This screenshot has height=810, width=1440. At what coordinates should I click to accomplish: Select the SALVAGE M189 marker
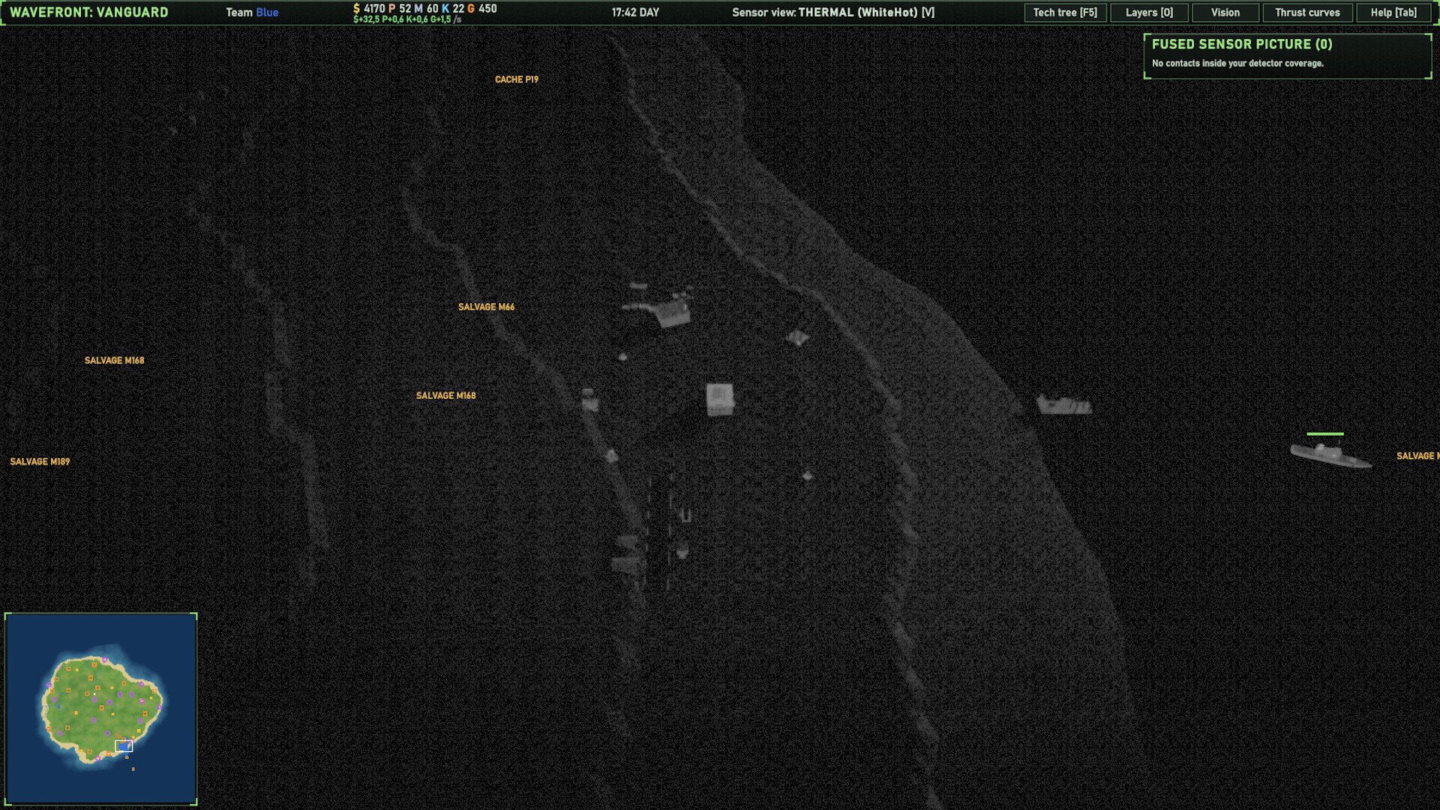(40, 462)
